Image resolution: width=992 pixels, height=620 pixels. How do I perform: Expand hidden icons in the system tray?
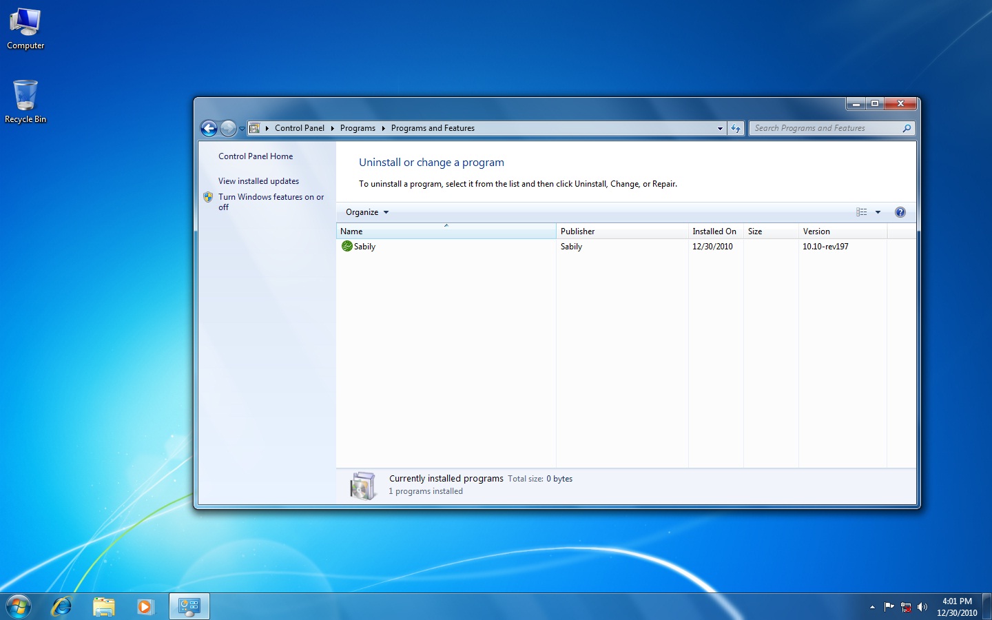872,607
